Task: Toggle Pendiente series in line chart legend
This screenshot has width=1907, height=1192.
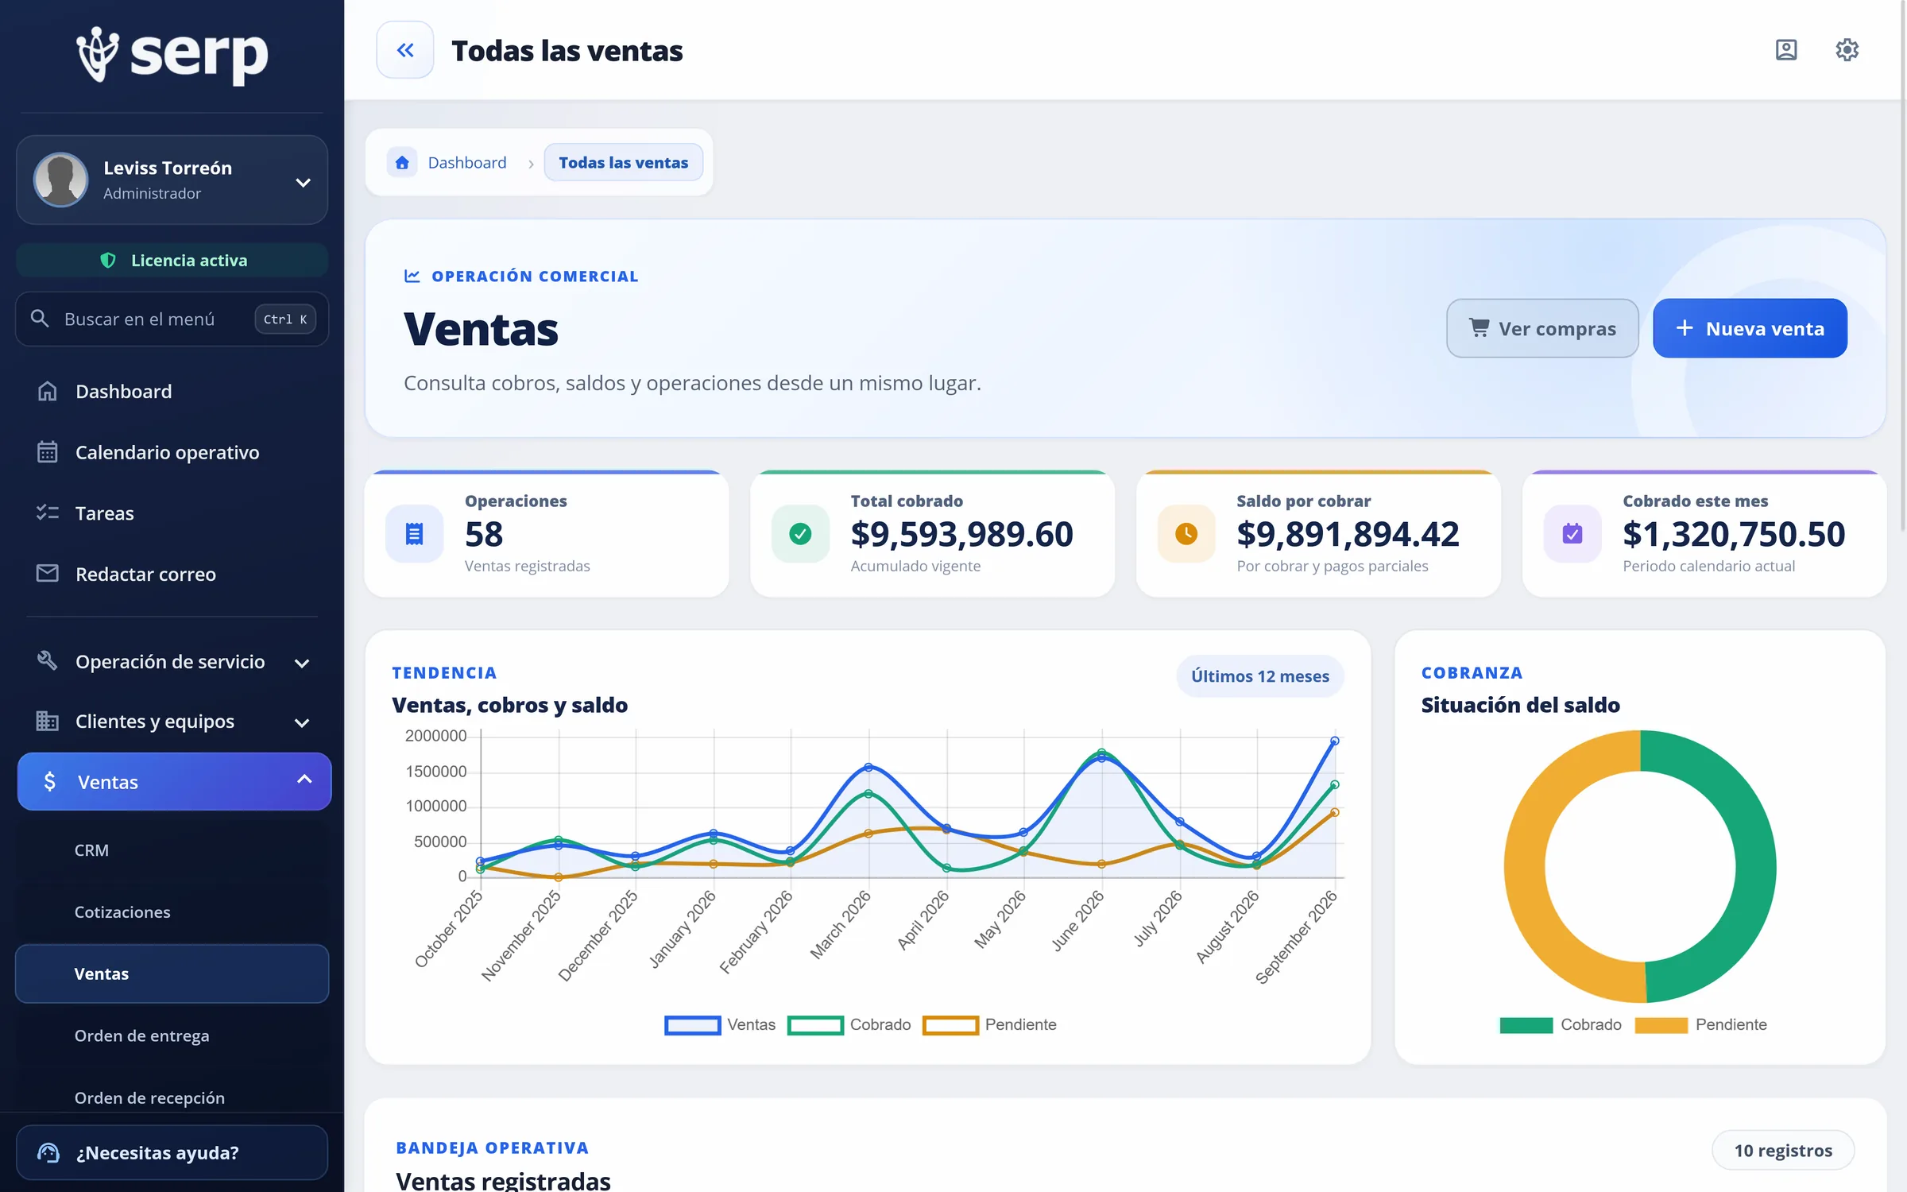Action: 989,1024
